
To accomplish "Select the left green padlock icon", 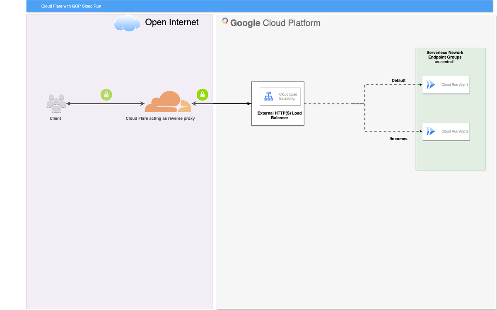I will click(x=106, y=95).
